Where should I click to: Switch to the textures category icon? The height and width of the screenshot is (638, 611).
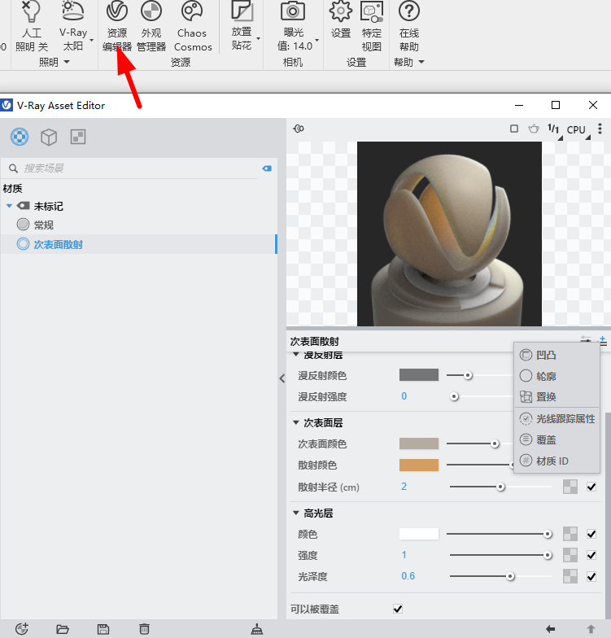click(78, 137)
